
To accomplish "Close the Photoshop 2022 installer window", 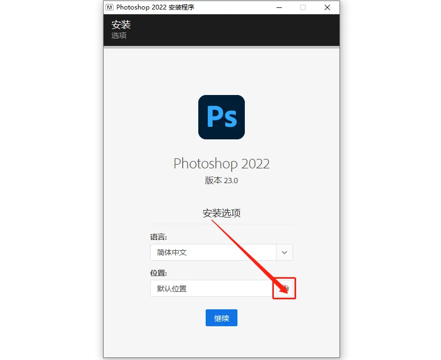I will point(327,7).
